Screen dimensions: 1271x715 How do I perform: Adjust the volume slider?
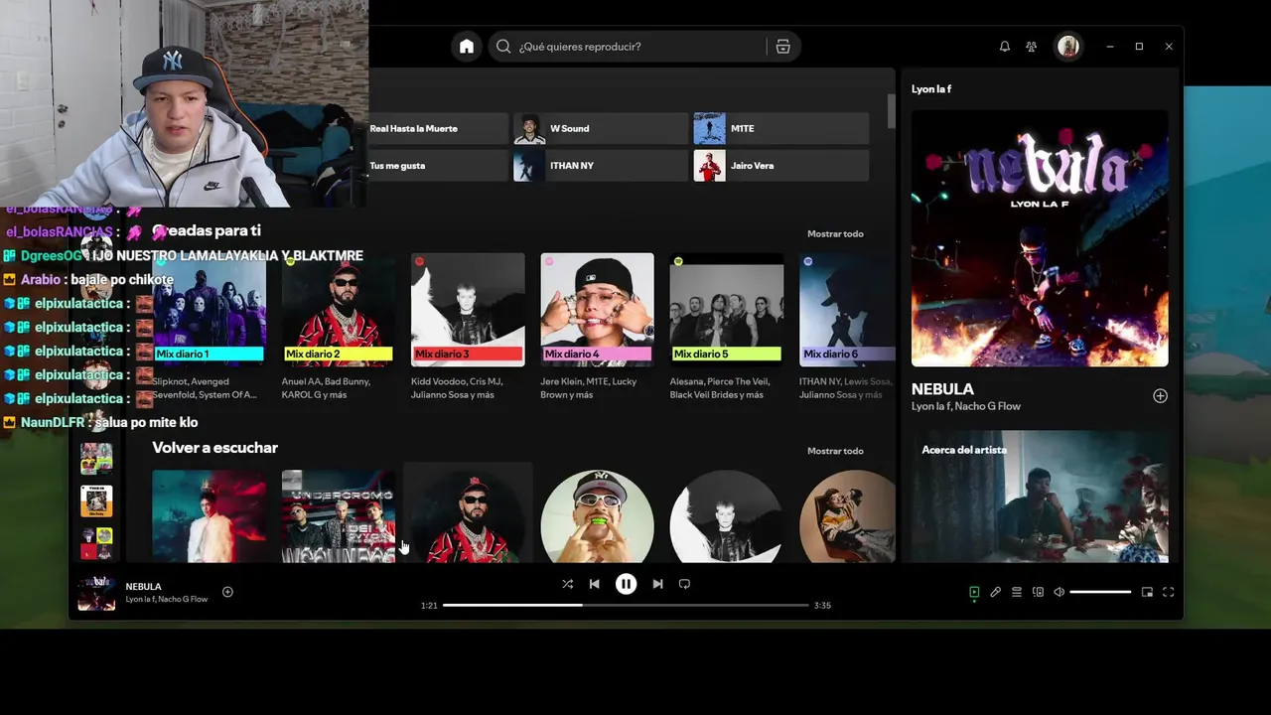coord(1100,592)
